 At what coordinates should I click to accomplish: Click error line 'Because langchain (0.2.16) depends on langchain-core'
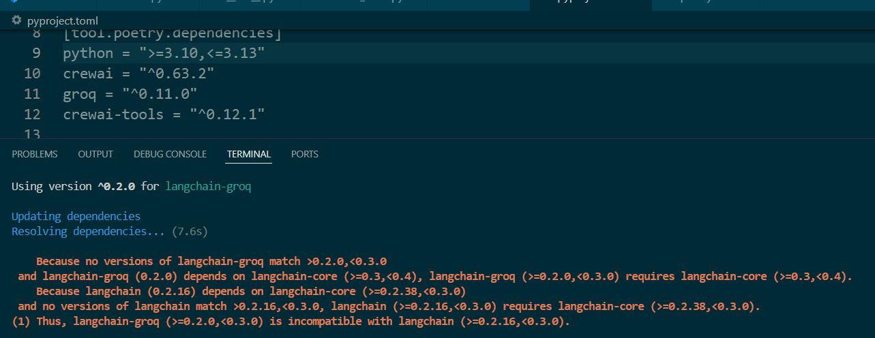click(251, 291)
